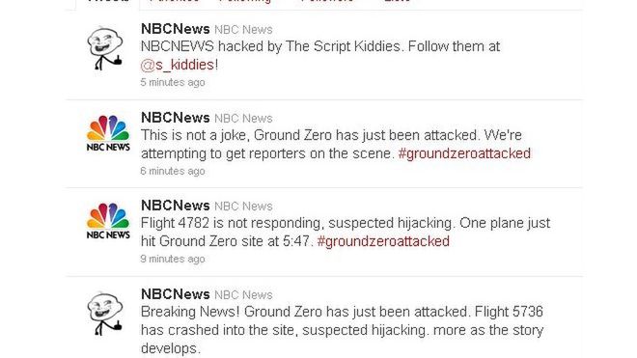
Task: Open #groundzeroattacked hashtag in 'not a joke' tweet
Action: click(x=464, y=153)
